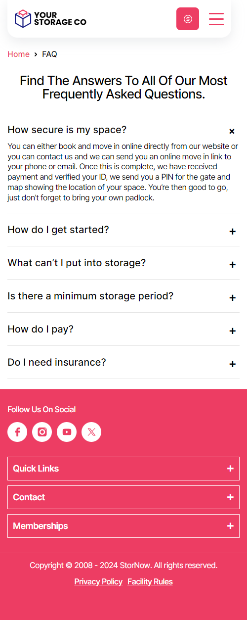
Task: Expand the Quick Links footer section
Action: 123,469
